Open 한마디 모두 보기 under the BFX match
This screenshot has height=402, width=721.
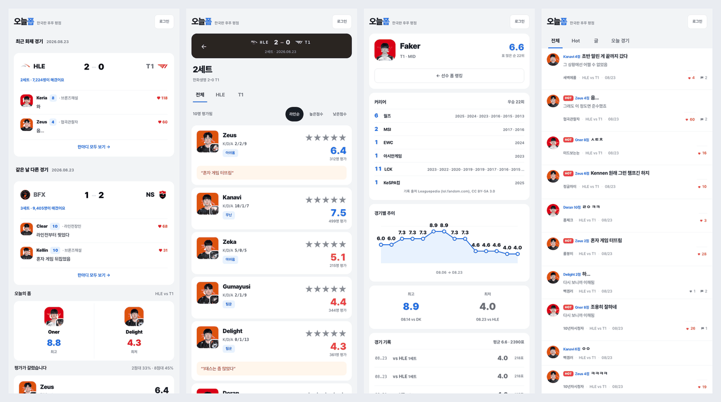tap(94, 275)
